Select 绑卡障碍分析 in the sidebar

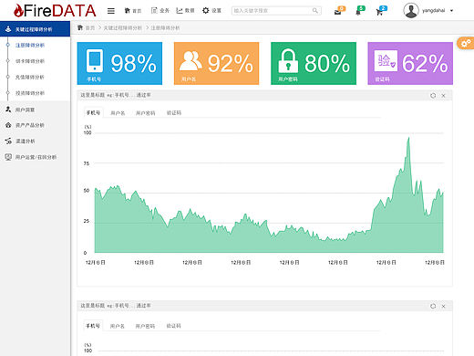tap(30, 61)
